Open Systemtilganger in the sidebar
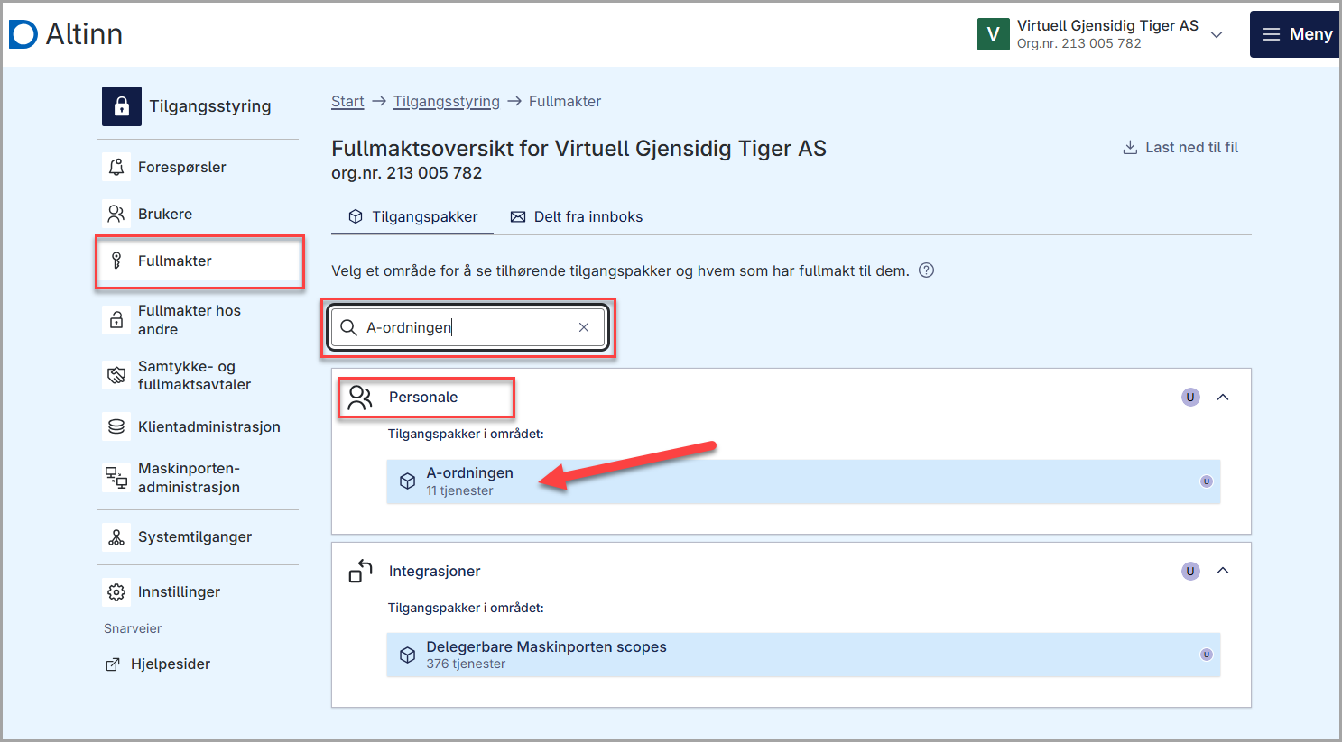Viewport: 1342px width, 742px height. (198, 536)
